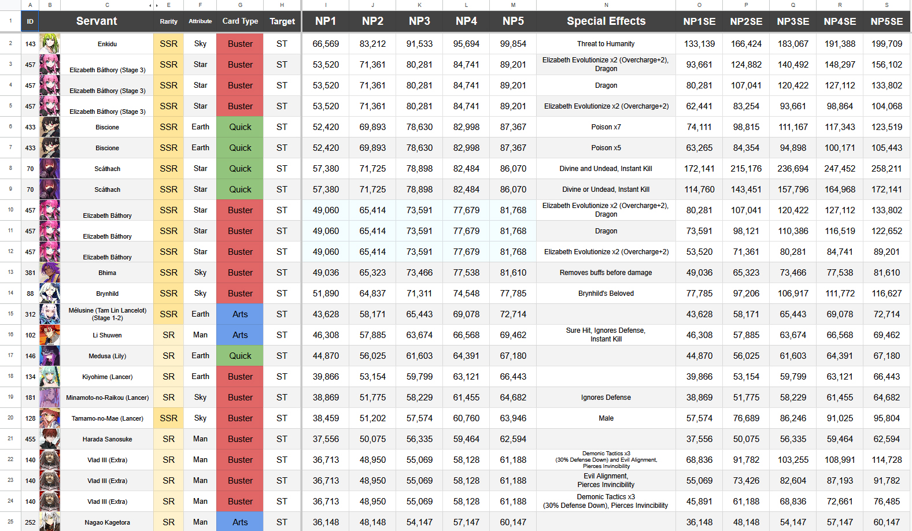Select row 1 by its row number
Viewport: 912px width, 531px height.
10,21
